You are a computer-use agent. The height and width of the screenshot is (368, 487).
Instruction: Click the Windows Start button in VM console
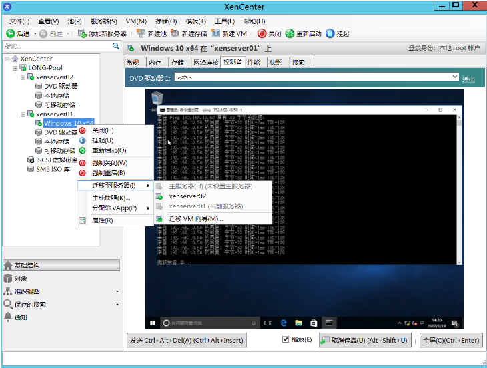click(x=153, y=323)
